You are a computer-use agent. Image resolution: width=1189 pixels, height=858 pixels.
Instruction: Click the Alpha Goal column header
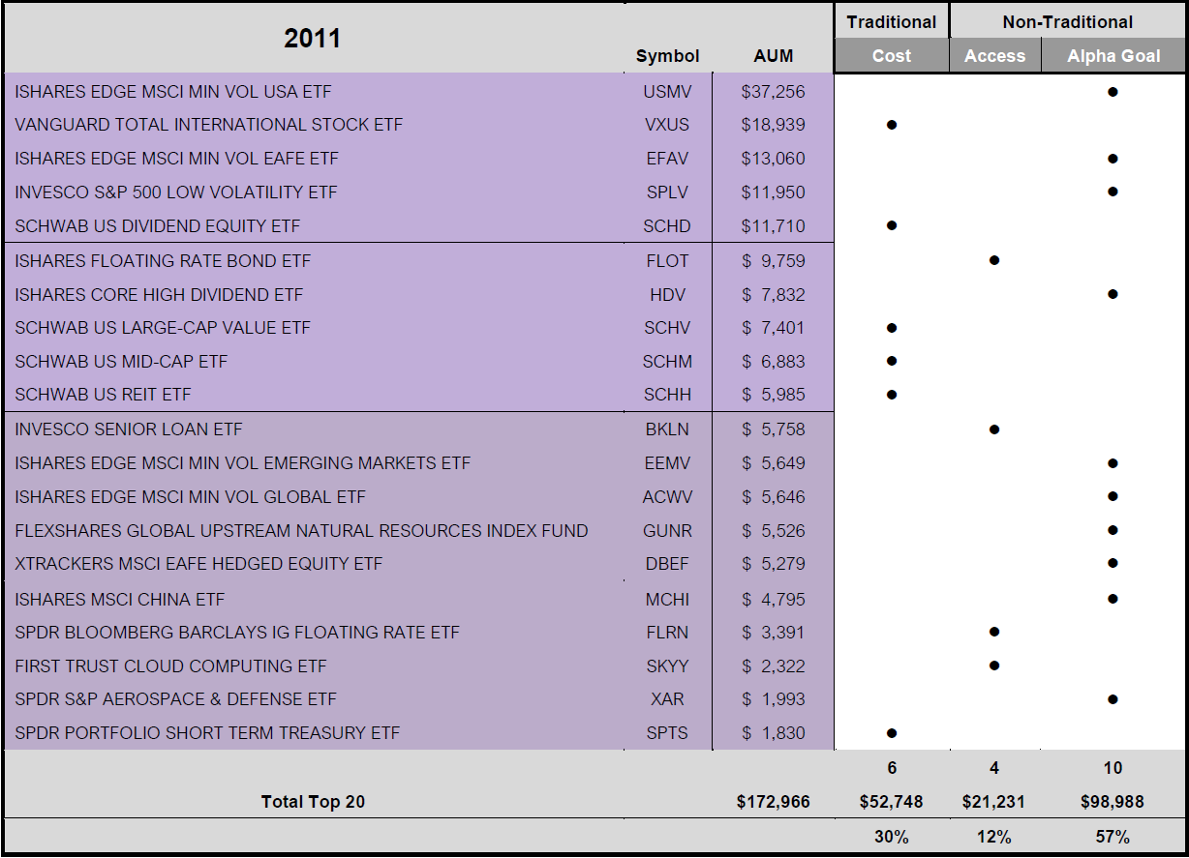[x=1113, y=56]
